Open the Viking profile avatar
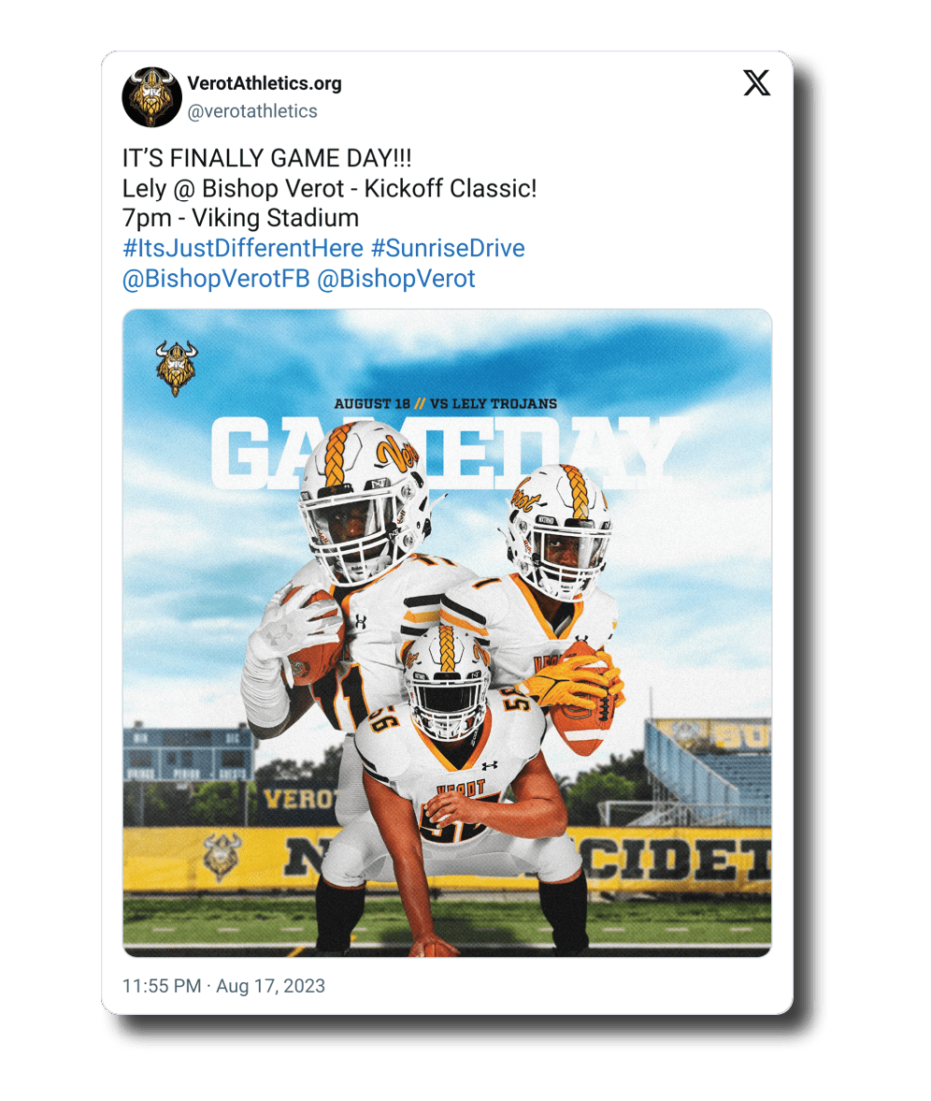Image resolution: width=931 pixels, height=1101 pixels. [152, 97]
